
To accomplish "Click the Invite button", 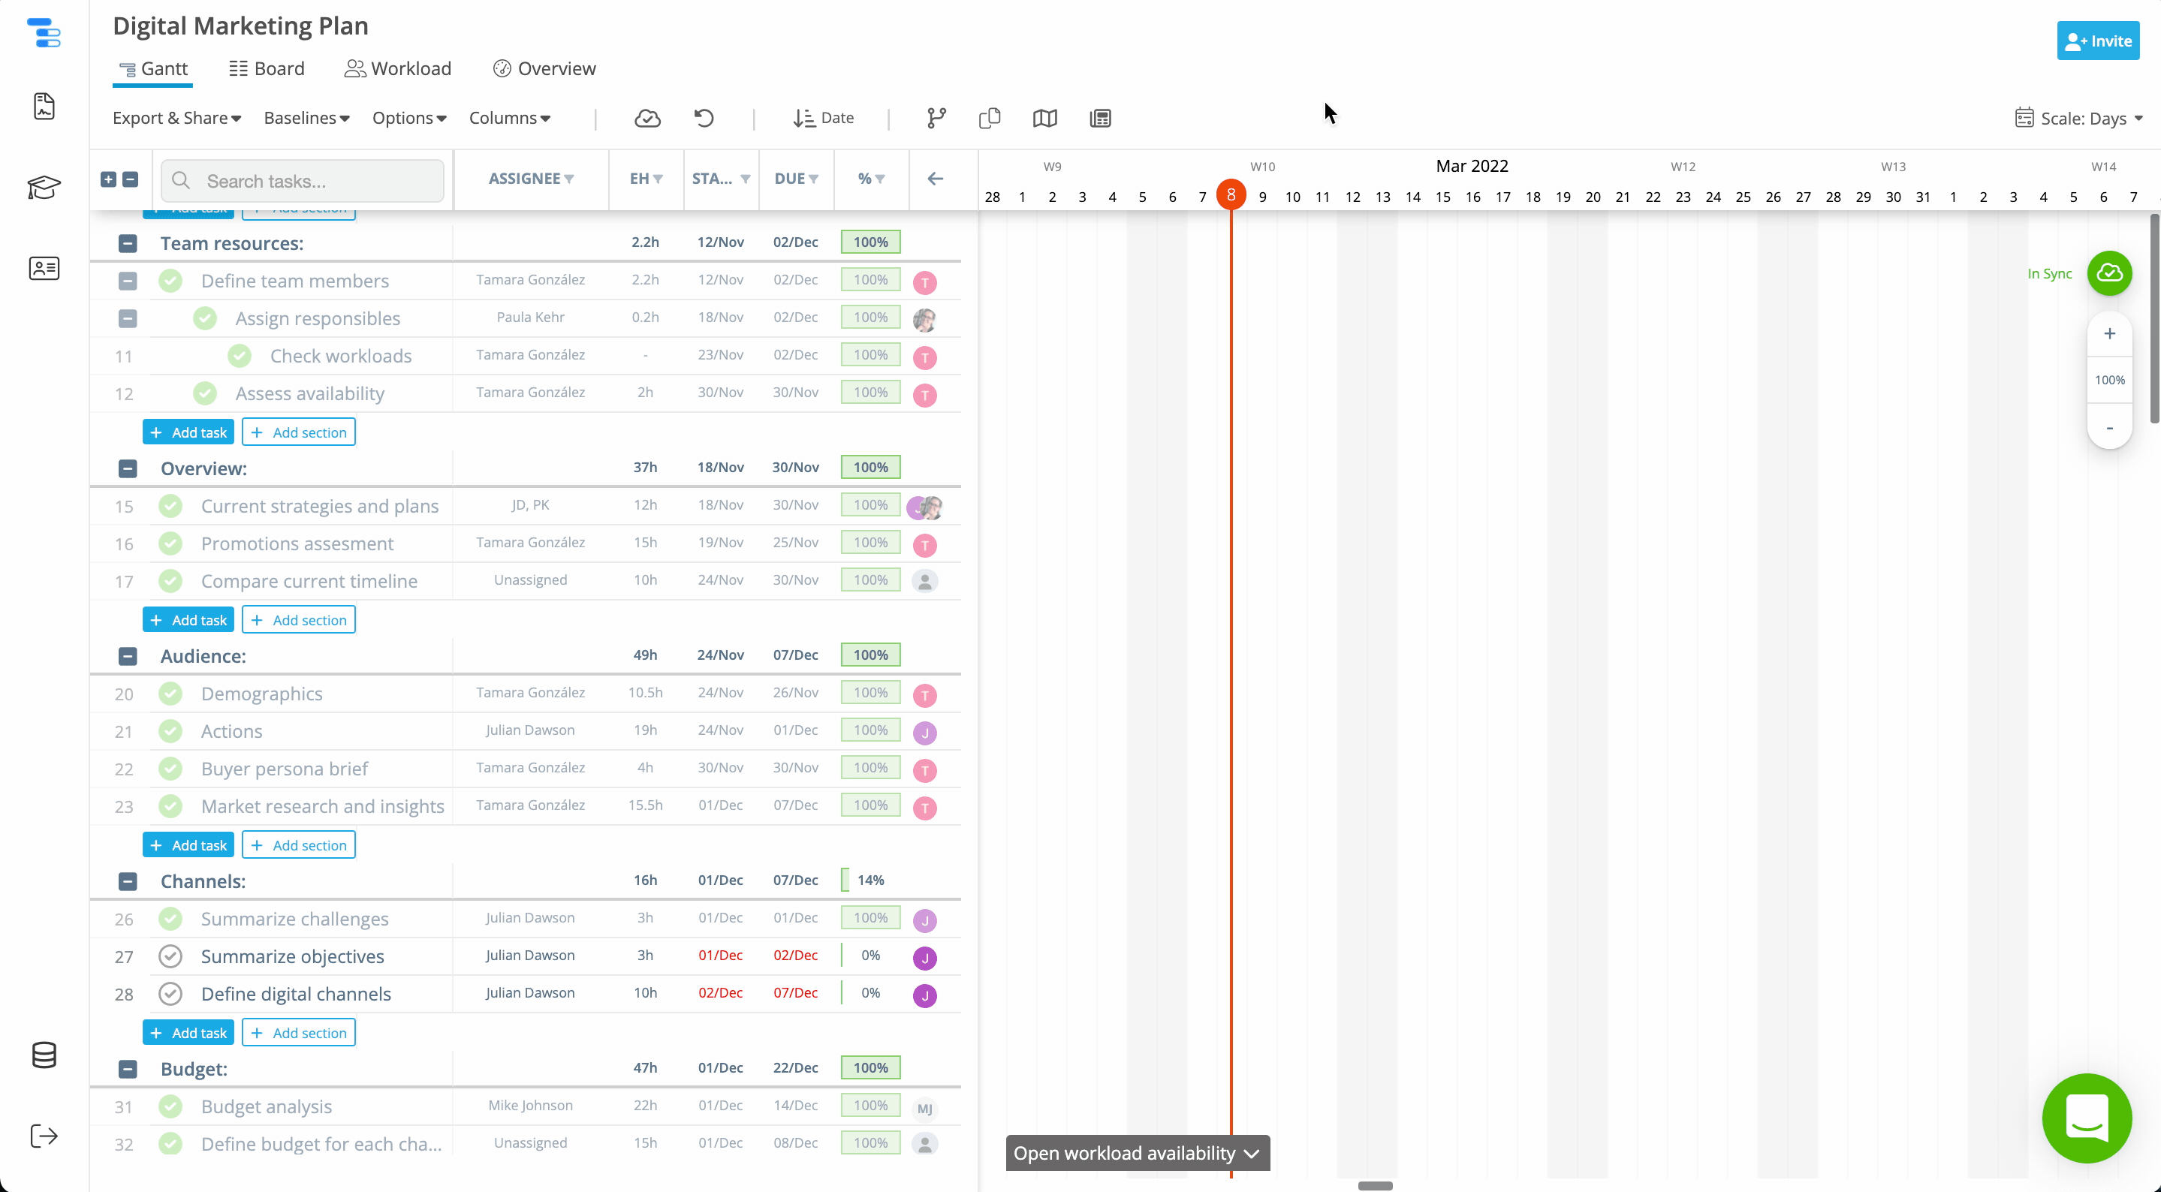I will pos(2098,41).
